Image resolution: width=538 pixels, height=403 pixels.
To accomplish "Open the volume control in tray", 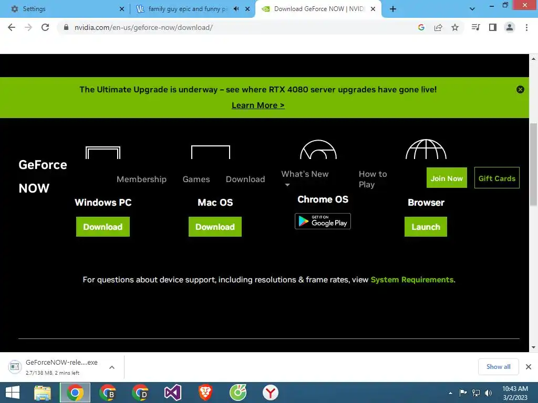I will tap(488, 393).
